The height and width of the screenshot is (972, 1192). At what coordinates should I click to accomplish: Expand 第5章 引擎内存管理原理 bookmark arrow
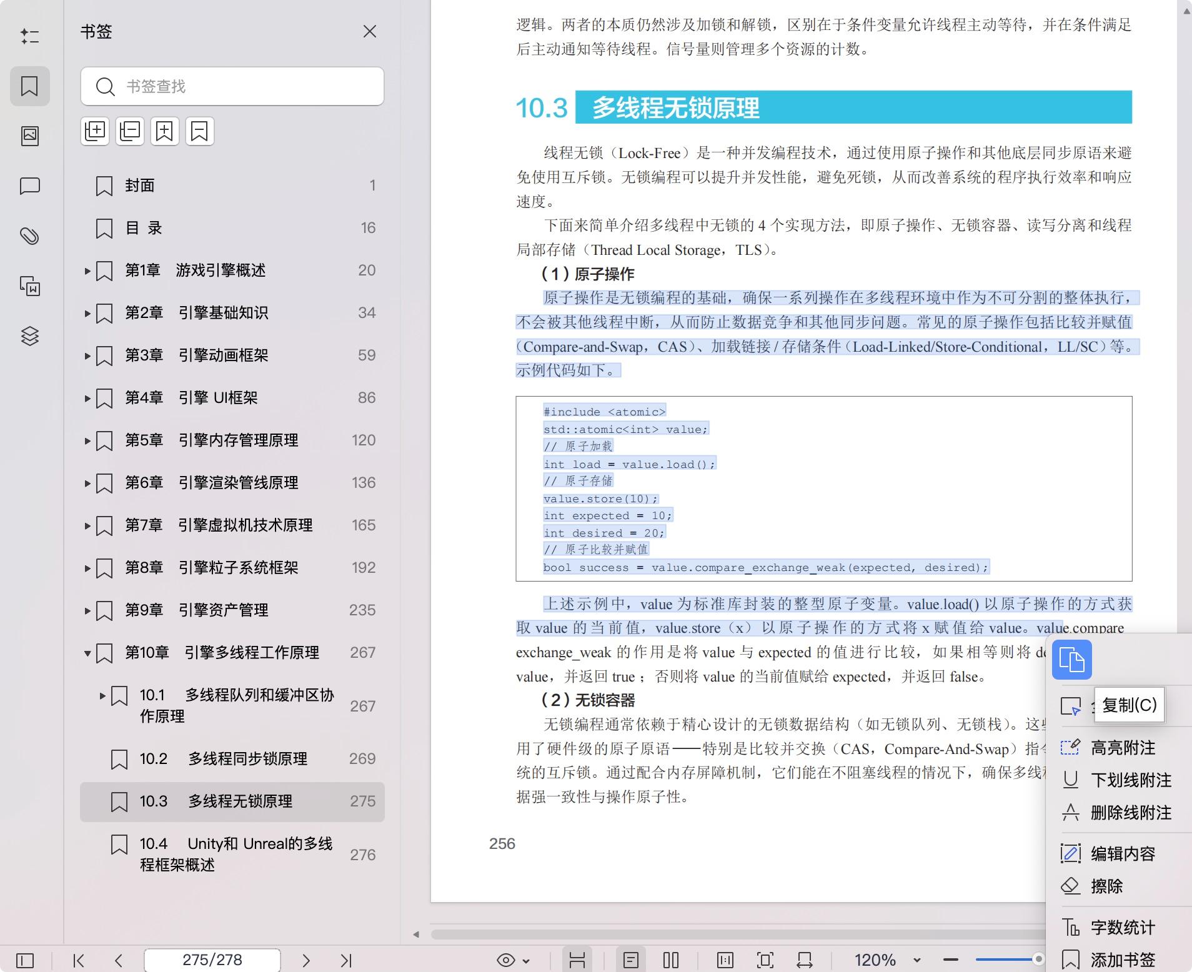coord(87,441)
